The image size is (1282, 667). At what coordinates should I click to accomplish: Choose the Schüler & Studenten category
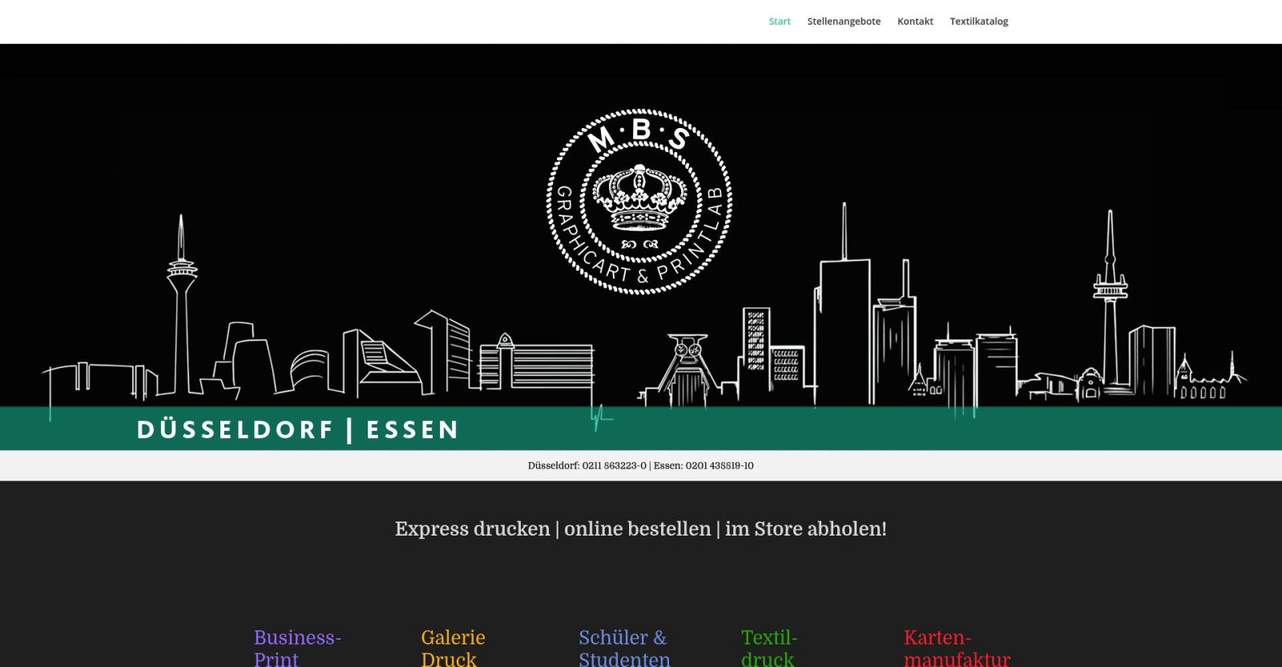click(x=623, y=648)
